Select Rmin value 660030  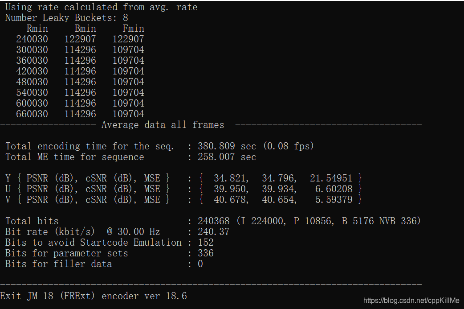(32, 114)
